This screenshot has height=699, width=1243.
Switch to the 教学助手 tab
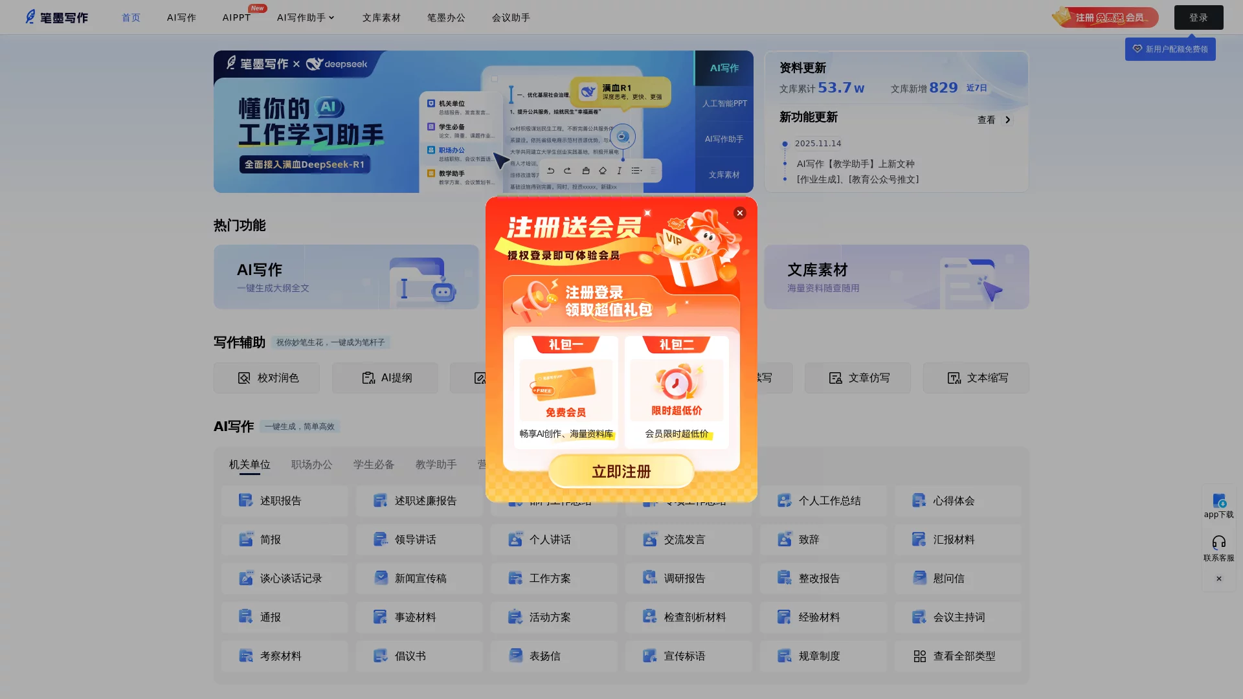coord(436,465)
